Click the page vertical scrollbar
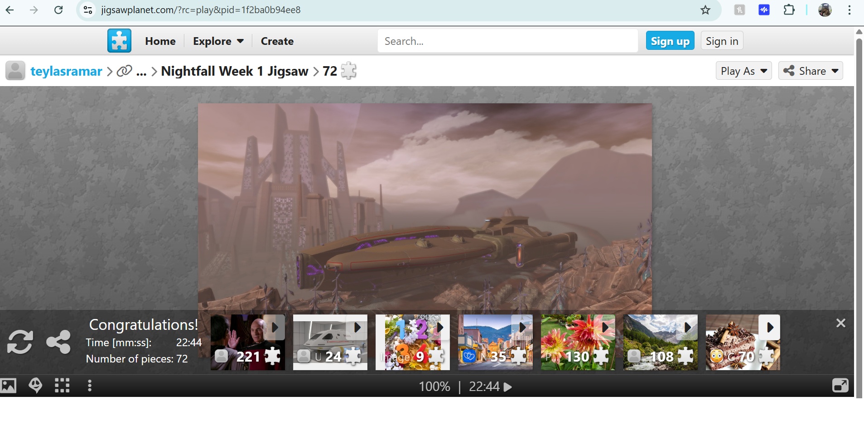The width and height of the screenshot is (864, 430). pyautogui.click(x=859, y=217)
